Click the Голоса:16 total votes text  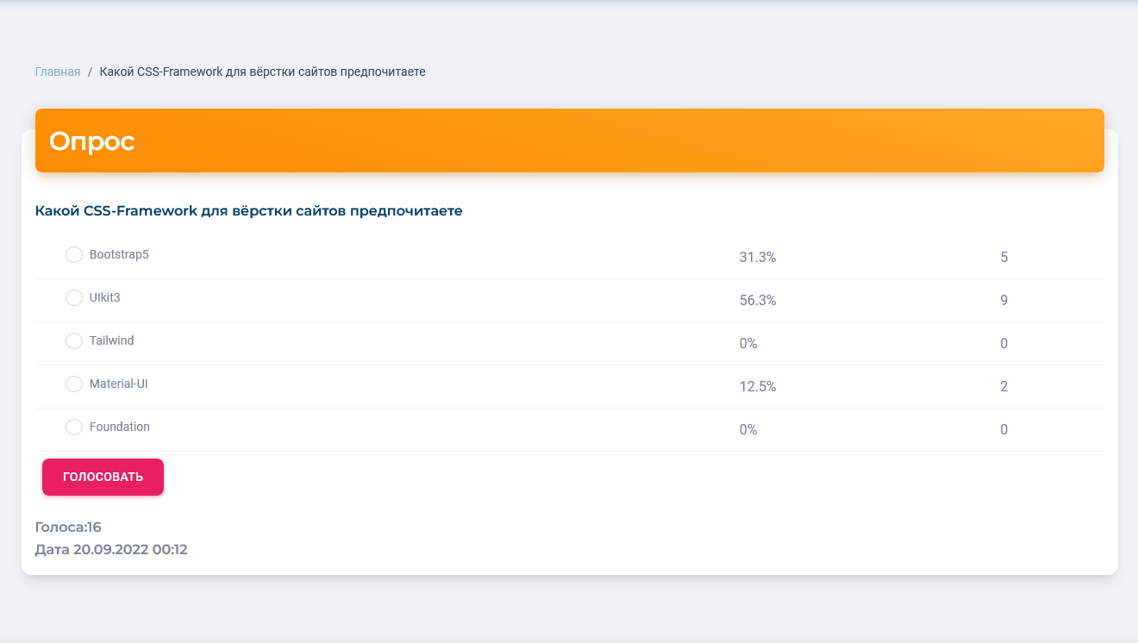pos(68,527)
